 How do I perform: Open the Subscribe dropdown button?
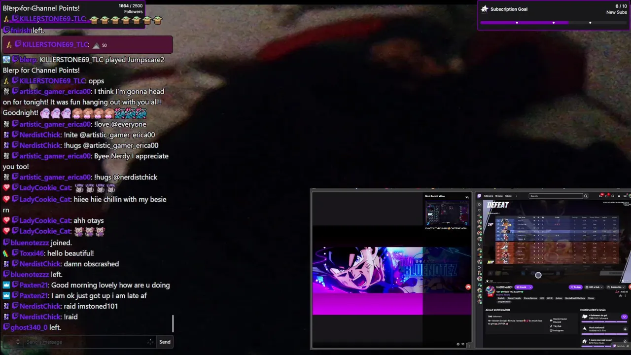[x=616, y=287]
